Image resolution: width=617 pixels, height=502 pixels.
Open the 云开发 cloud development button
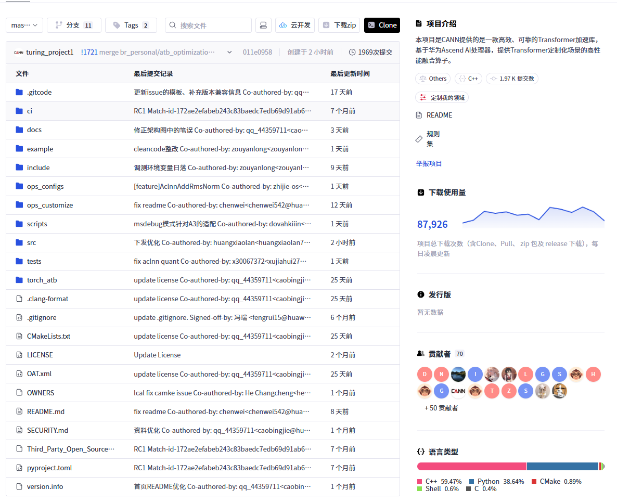click(295, 25)
